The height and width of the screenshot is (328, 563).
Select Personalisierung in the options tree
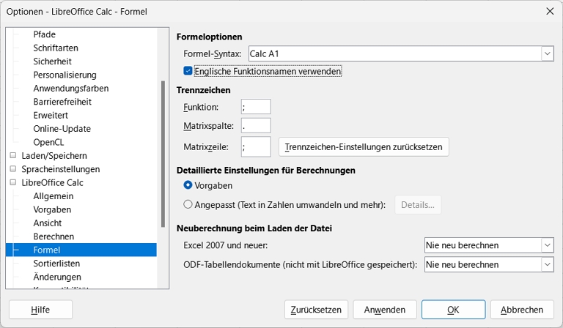[65, 75]
